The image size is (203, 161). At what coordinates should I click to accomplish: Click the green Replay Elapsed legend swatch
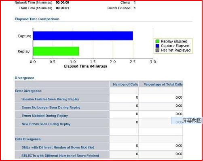click(x=157, y=41)
